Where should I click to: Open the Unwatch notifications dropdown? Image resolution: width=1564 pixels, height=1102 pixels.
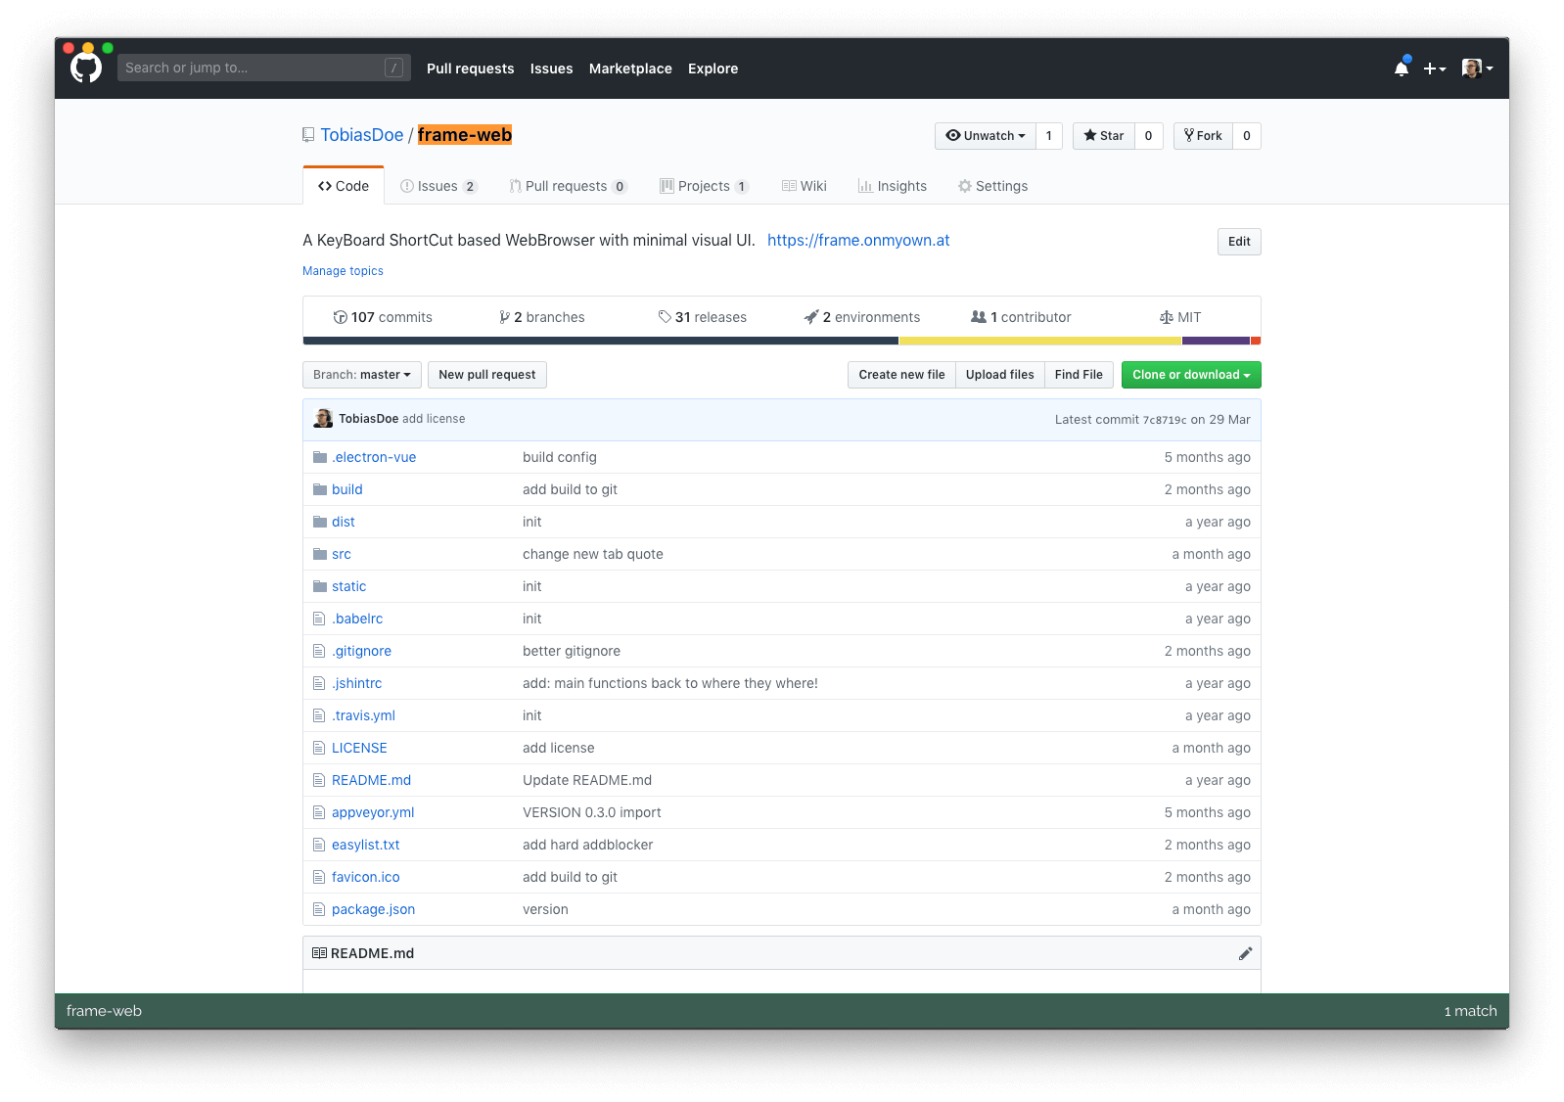click(x=986, y=136)
